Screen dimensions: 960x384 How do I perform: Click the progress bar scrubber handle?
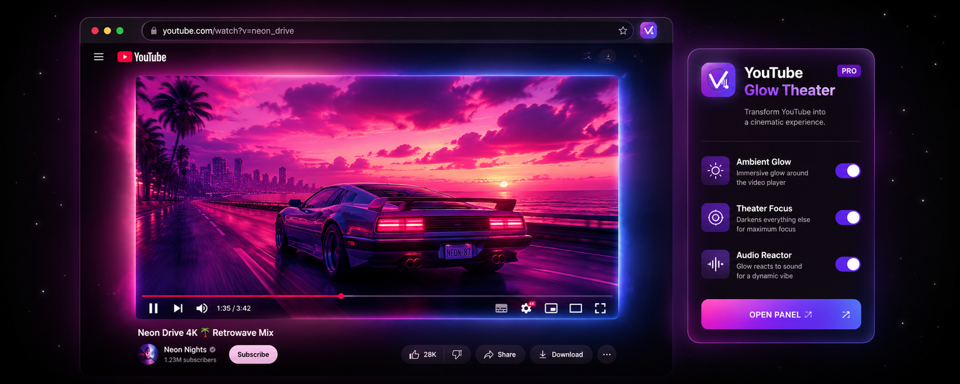[x=341, y=296]
